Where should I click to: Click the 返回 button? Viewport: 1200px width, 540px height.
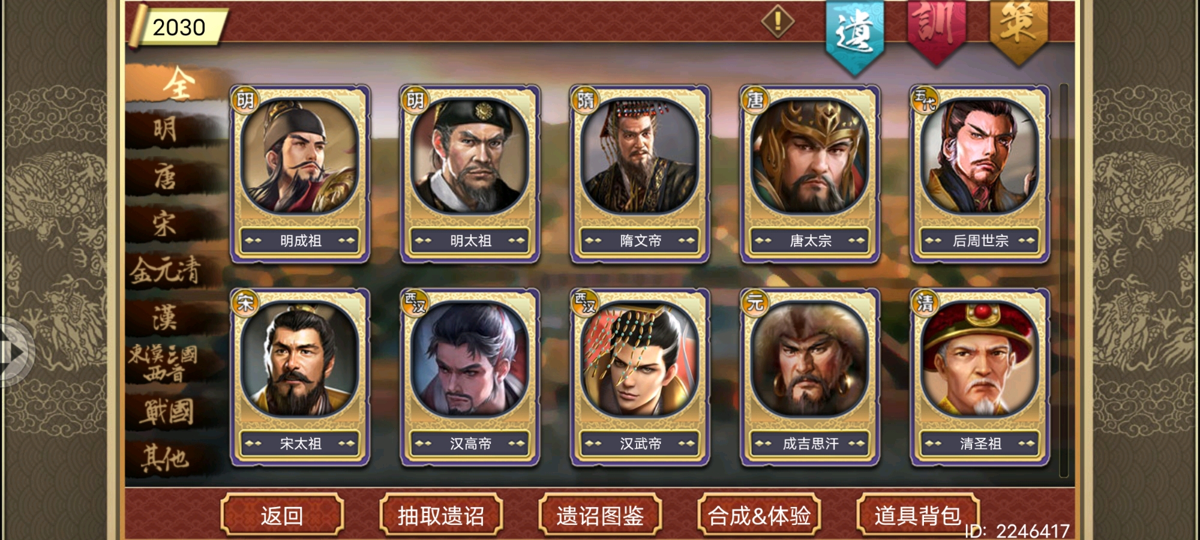click(x=282, y=515)
